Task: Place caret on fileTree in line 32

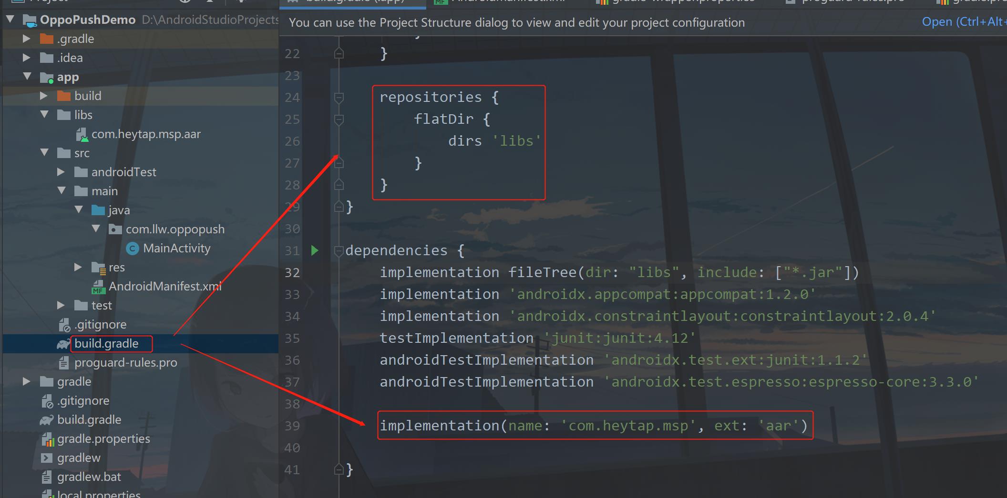Action: click(542, 272)
